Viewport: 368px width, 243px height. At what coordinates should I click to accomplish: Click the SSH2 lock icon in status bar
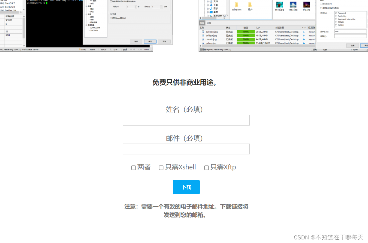[x=80, y=50]
